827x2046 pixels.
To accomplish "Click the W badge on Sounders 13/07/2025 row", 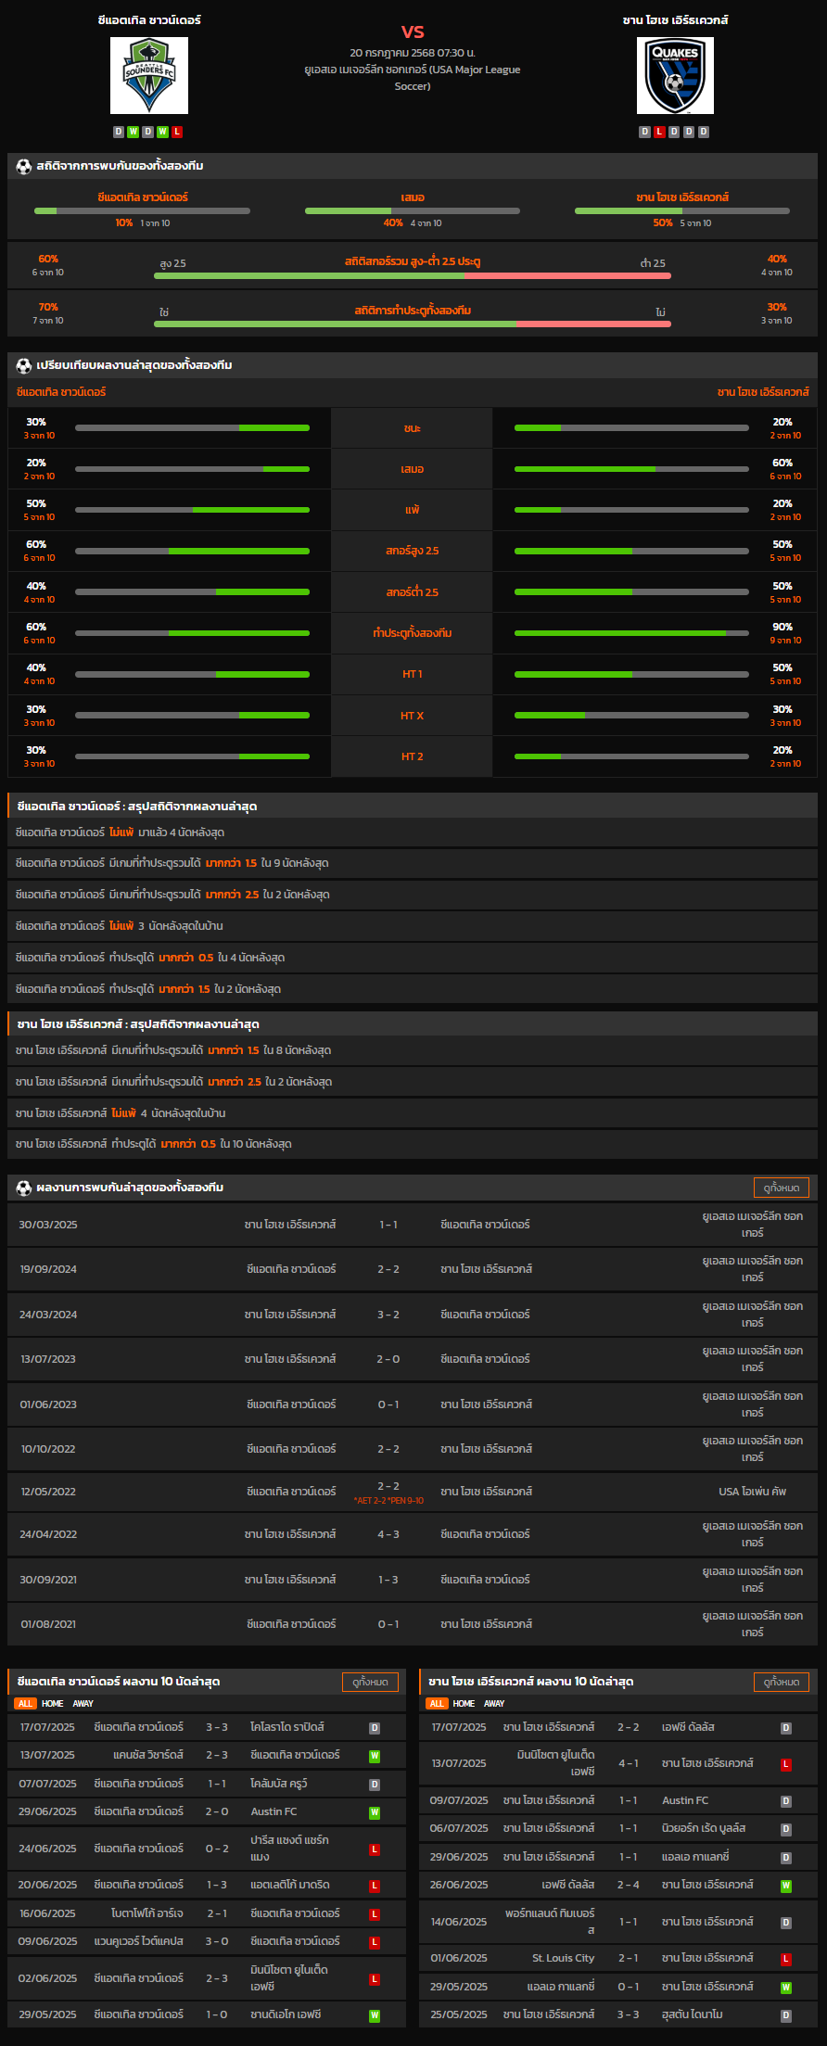I will (x=375, y=1756).
